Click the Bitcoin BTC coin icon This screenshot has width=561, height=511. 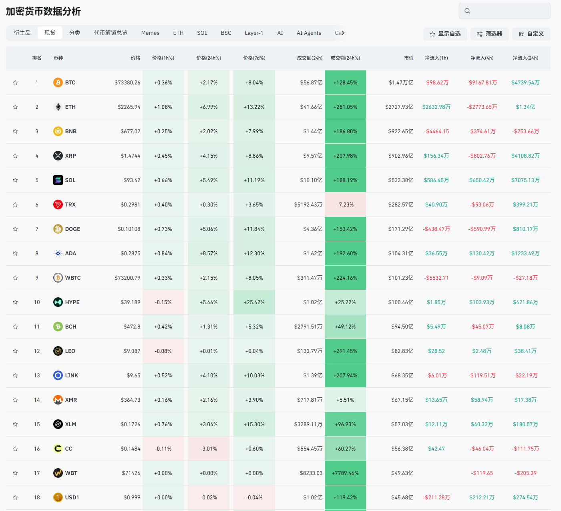click(58, 82)
